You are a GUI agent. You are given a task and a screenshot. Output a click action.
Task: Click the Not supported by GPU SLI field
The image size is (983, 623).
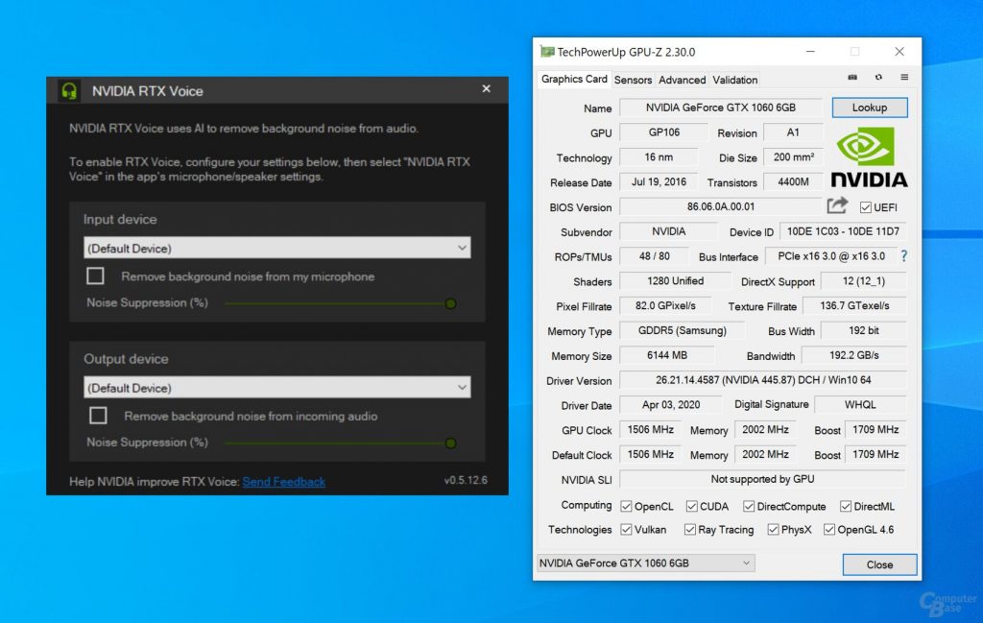pyautogui.click(x=763, y=479)
